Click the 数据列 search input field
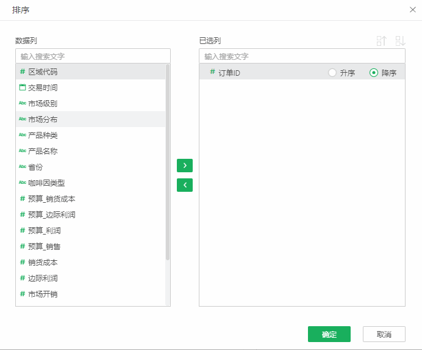Viewport: 422px width, 350px height. [93, 56]
